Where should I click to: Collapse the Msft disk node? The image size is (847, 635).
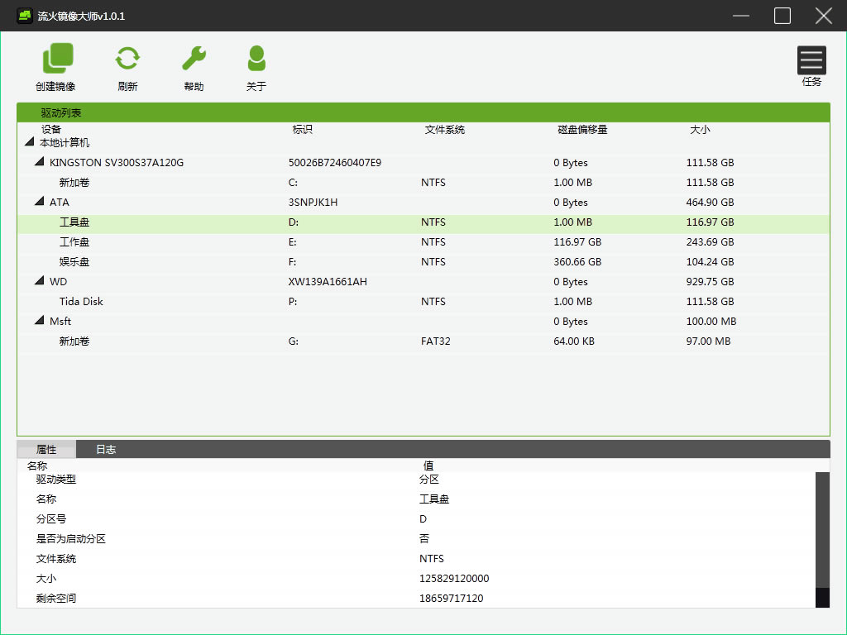tap(39, 321)
